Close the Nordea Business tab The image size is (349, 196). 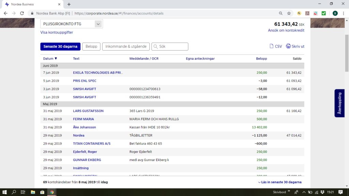click(59, 4)
